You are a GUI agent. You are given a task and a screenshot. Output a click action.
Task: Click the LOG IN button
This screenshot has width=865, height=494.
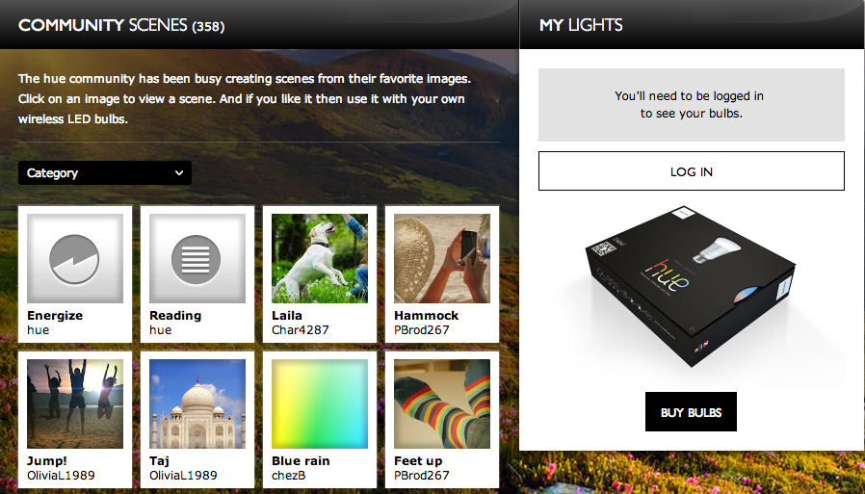pyautogui.click(x=692, y=170)
